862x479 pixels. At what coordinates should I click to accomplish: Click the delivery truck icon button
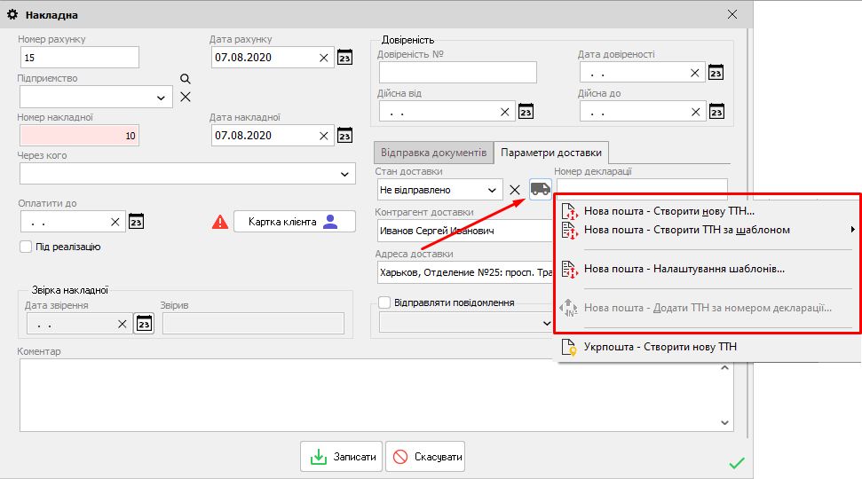tap(540, 189)
